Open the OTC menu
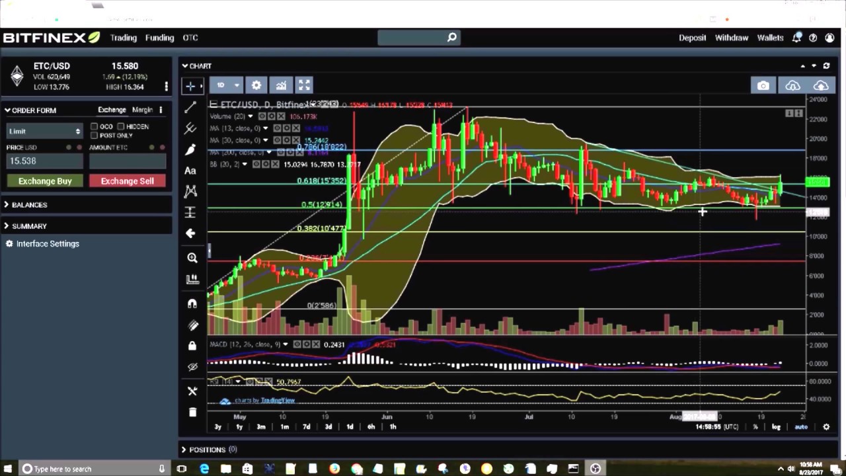Viewport: 846px width, 476px height. coord(190,38)
